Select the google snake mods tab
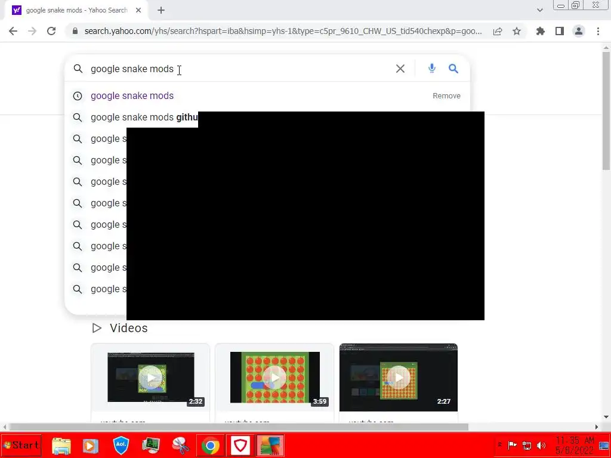 click(x=77, y=11)
